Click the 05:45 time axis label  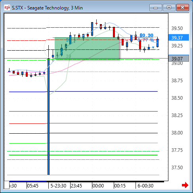point(33,186)
